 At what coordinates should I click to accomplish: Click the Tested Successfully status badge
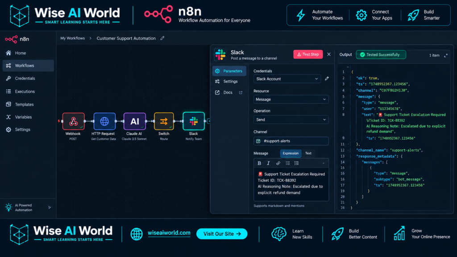point(381,54)
